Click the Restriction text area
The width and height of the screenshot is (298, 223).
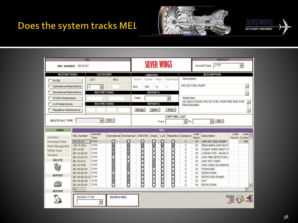(214, 106)
